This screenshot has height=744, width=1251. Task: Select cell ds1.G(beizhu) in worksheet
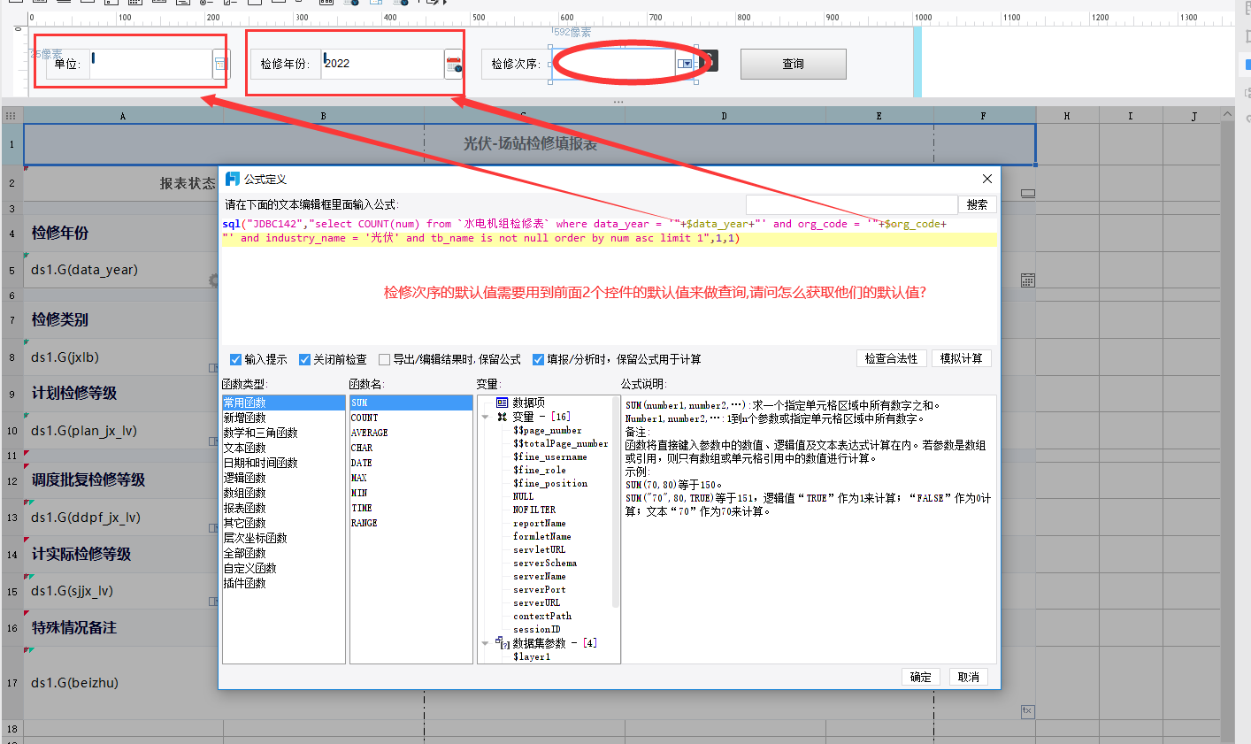point(123,682)
